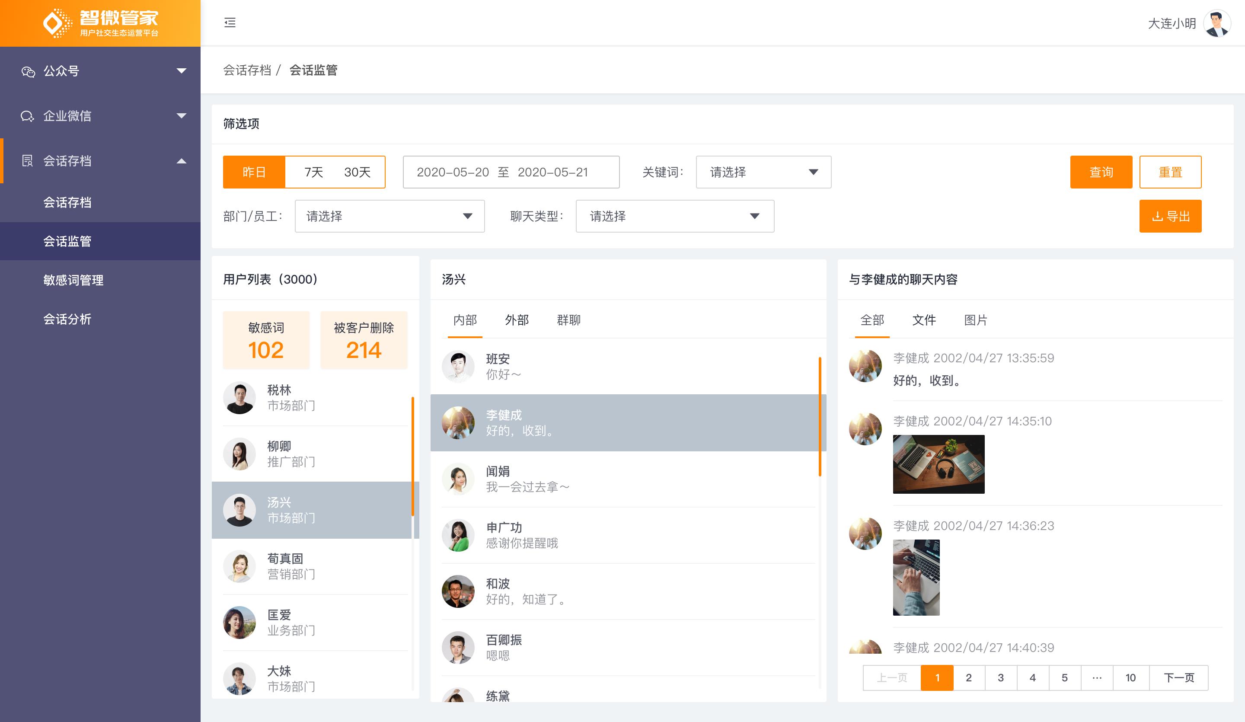Click the conversation list orange scrollbar
1245x722 pixels.
click(x=819, y=416)
